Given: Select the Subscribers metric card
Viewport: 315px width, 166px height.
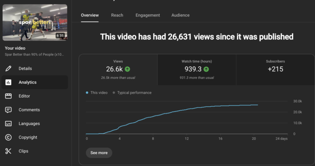Looking at the screenshot, I should [x=276, y=70].
